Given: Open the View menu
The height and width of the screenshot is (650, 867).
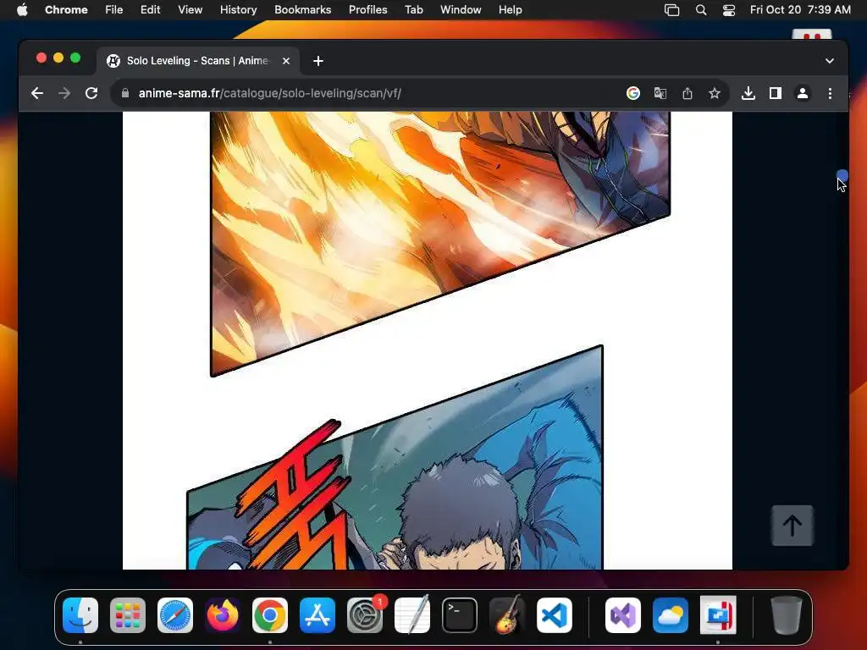Looking at the screenshot, I should (190, 10).
